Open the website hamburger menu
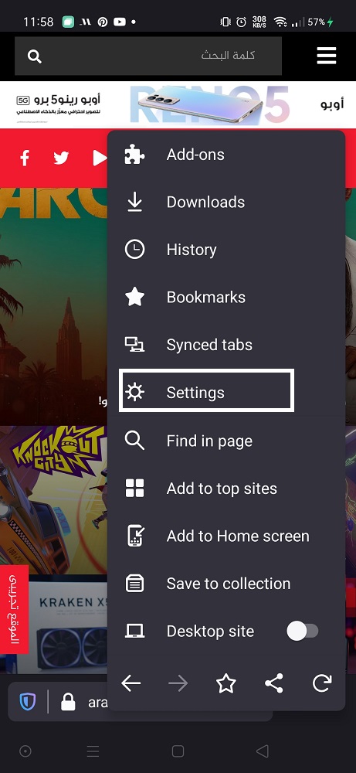Image resolution: width=356 pixels, height=773 pixels. (327, 56)
